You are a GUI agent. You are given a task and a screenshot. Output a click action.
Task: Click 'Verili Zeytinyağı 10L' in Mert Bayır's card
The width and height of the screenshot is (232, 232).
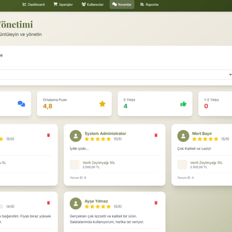tap(206, 163)
